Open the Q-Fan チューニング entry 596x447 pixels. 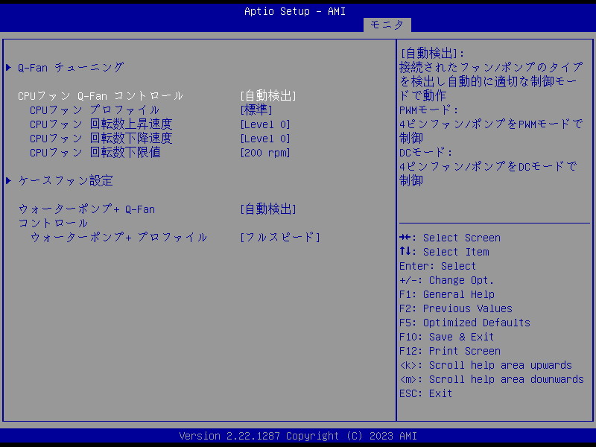point(71,68)
